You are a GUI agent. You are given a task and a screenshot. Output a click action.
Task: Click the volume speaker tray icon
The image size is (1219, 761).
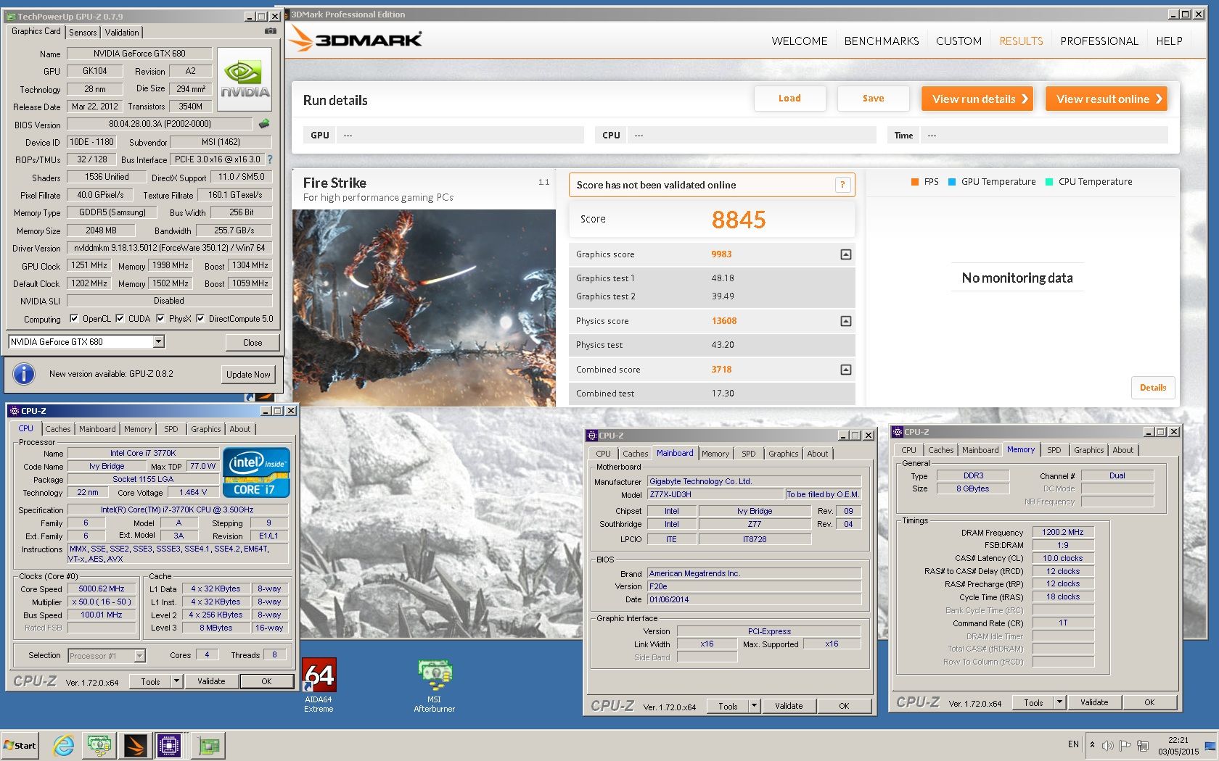(1107, 745)
